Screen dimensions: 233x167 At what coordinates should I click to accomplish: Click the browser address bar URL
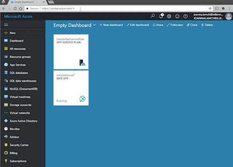pyautogui.click(x=58, y=8)
